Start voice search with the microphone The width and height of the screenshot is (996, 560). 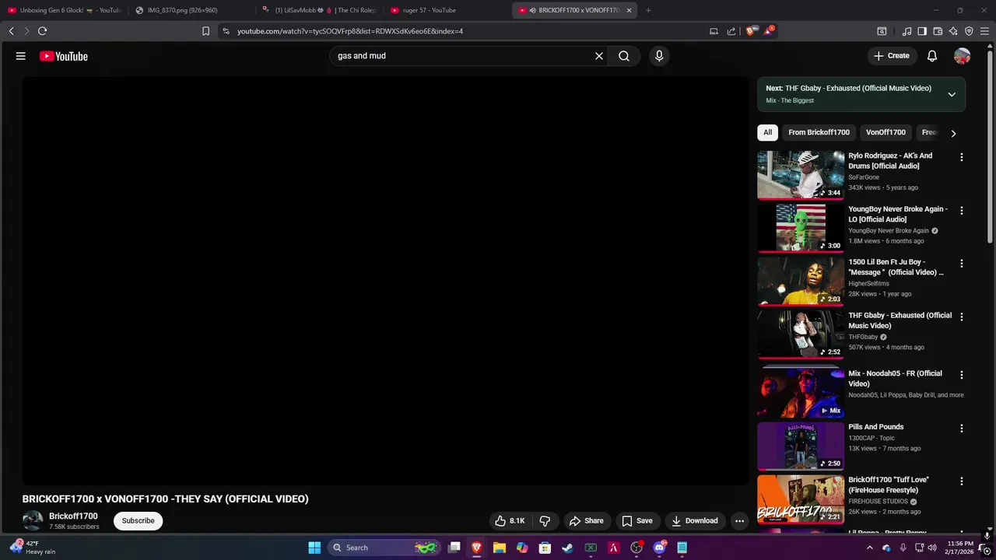pyautogui.click(x=659, y=56)
